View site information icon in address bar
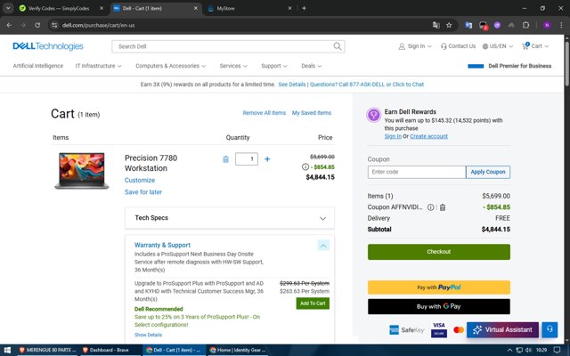The width and height of the screenshot is (570, 356). tap(54, 25)
